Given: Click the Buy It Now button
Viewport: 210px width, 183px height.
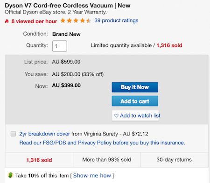Looking at the screenshot, I should [135, 87].
